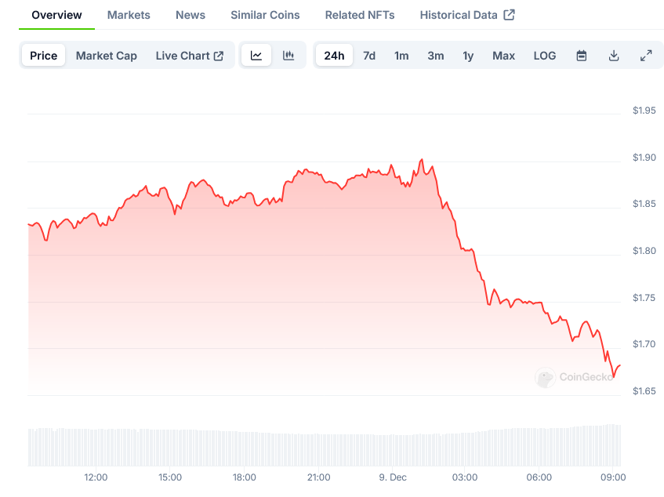This screenshot has height=497, width=664.
Task: Download the chart data
Action: coord(614,56)
